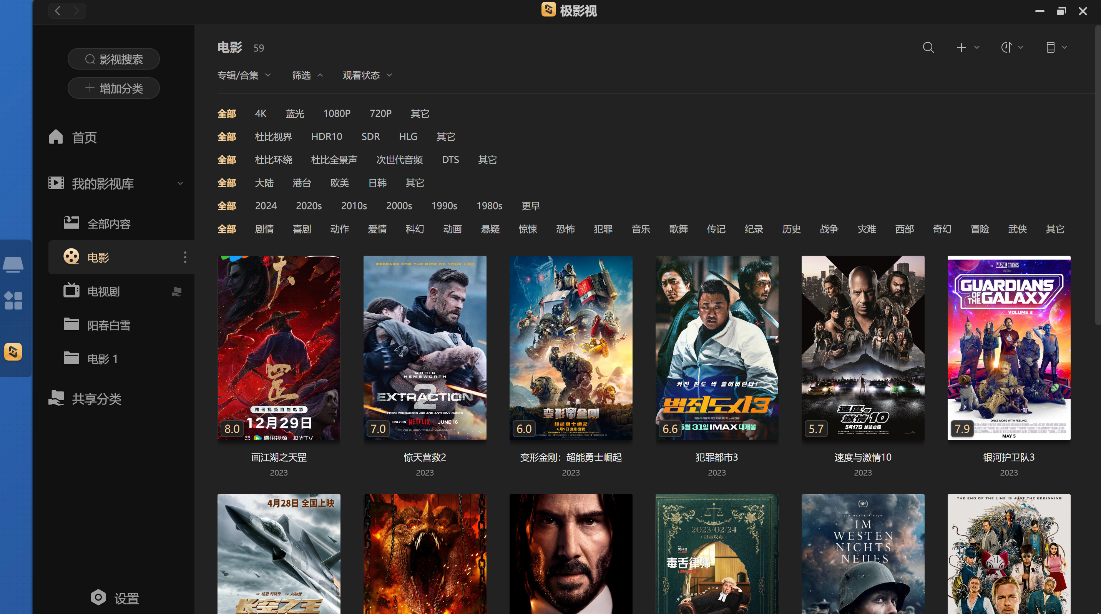Filter by 港台 region
1101x614 pixels.
[302, 183]
